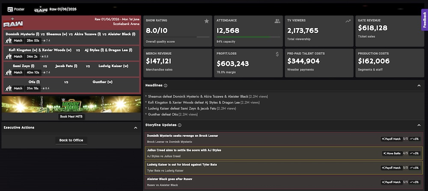Screen dimensions: 428x191
Task: Click the Poster newspaper icon
Action: [x=10, y=9]
